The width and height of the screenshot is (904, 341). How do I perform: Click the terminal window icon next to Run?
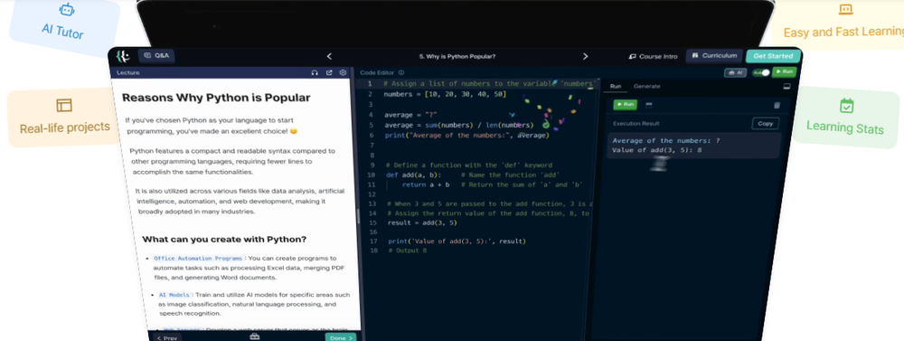pos(649,105)
